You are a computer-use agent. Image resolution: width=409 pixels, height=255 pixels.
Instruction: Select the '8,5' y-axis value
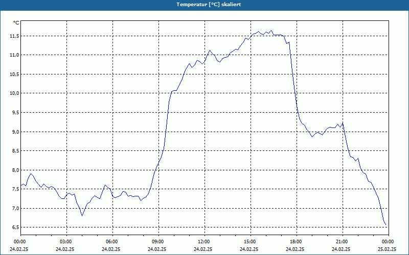15,150
